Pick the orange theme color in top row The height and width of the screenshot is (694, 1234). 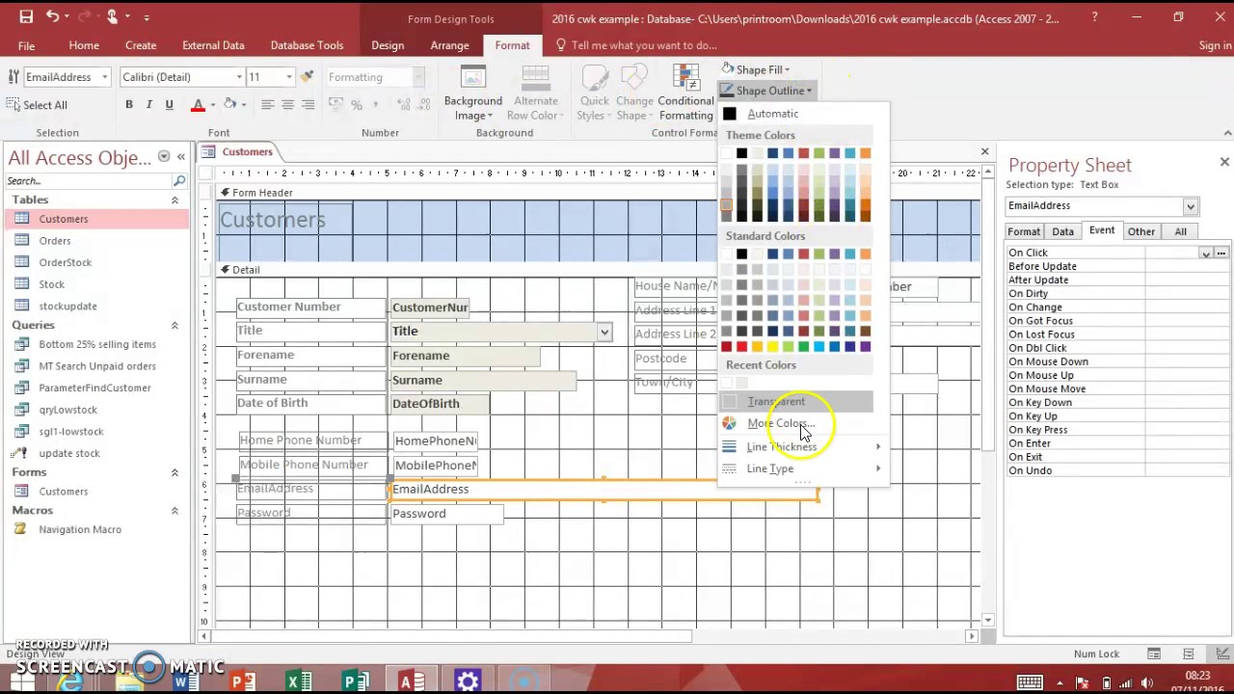pos(865,152)
